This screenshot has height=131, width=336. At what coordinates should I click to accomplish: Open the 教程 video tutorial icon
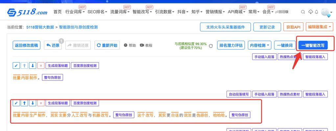pos(142,45)
